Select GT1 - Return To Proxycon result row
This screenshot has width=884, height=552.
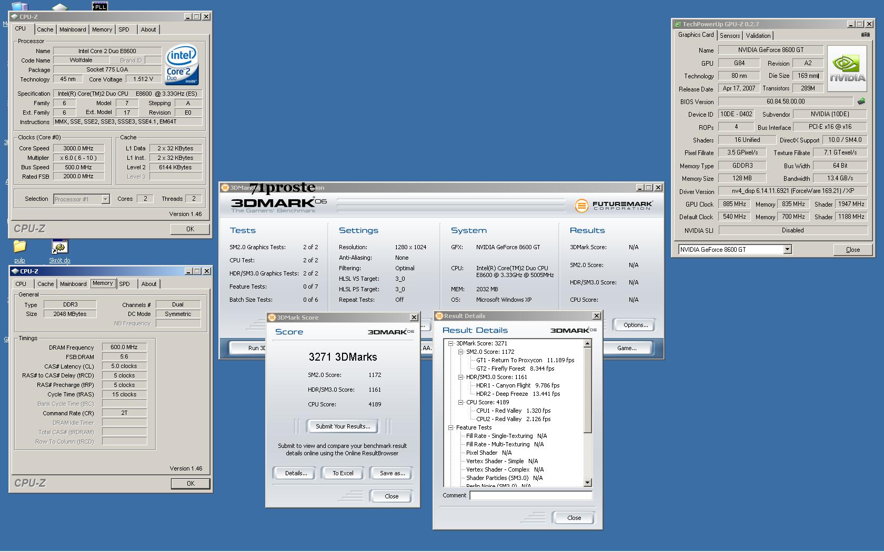[x=525, y=360]
